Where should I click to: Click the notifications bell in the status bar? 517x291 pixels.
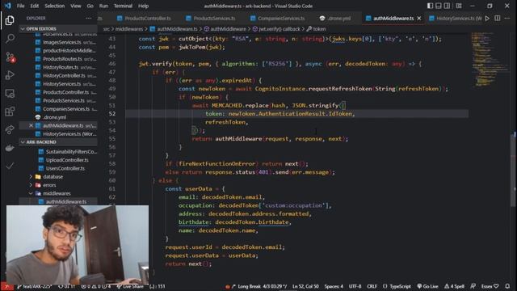click(507, 286)
